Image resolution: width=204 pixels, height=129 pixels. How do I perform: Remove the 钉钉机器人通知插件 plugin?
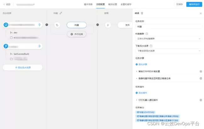201,100
